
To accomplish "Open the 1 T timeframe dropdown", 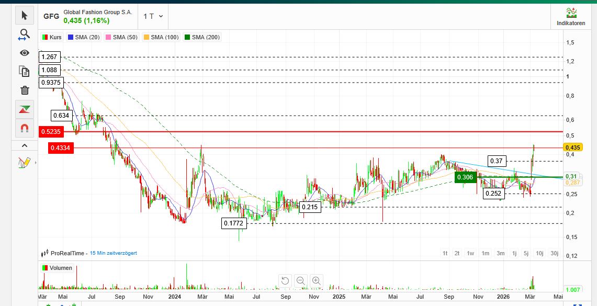I will (153, 16).
